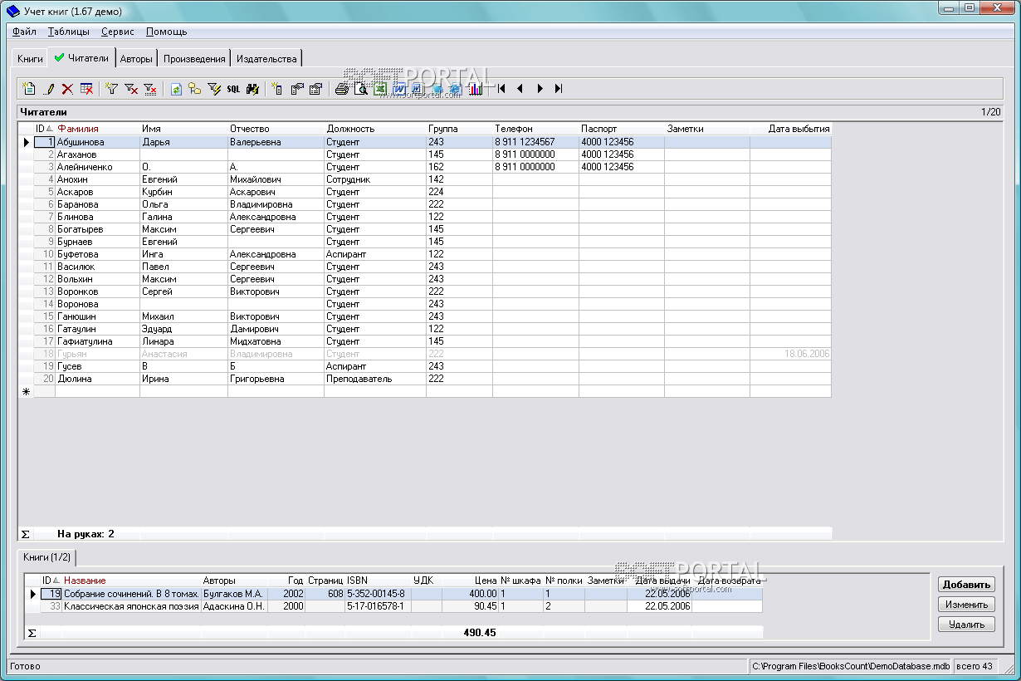Sort books by the Название column header
This screenshot has height=681, width=1021.
point(85,581)
